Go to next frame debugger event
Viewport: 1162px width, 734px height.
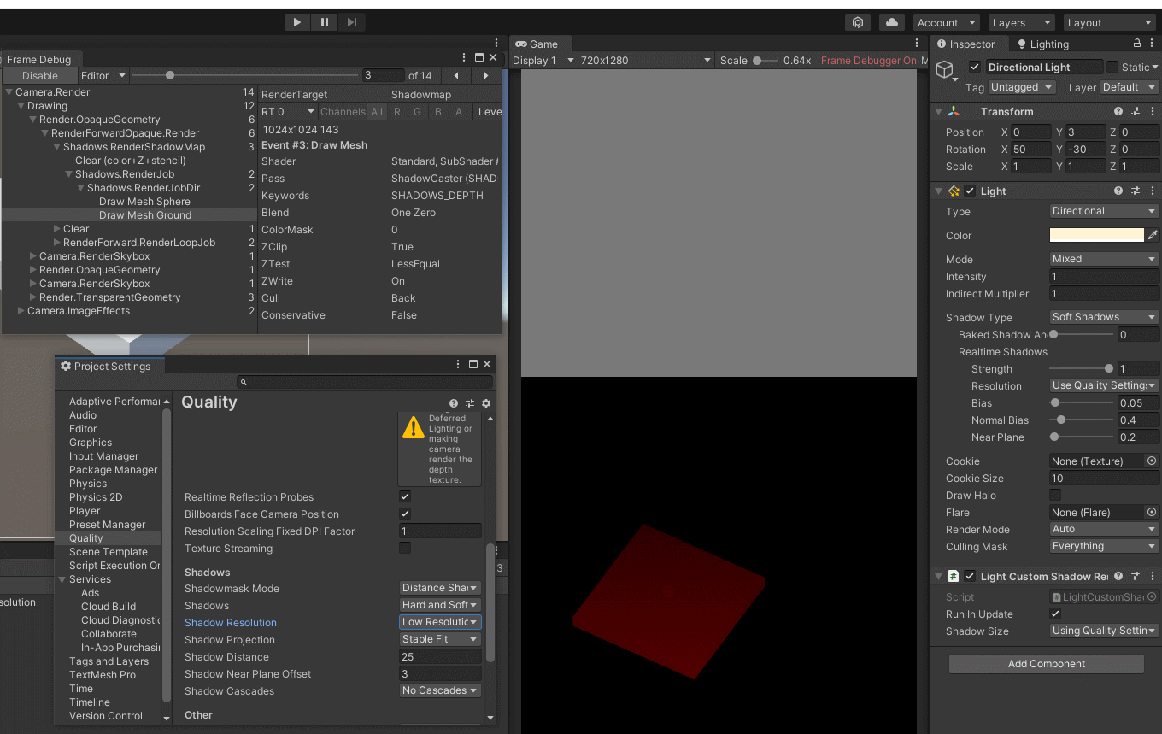point(486,75)
